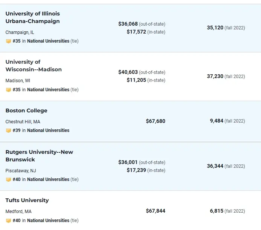Image resolution: width=261 pixels, height=230 pixels.
Task: Click National Universities link under Boston College
Action: (x=48, y=130)
